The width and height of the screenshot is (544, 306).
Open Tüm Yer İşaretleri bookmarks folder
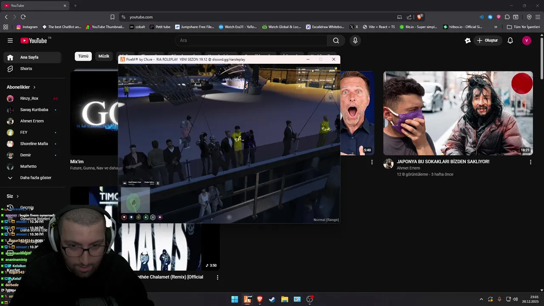pyautogui.click(x=523, y=27)
